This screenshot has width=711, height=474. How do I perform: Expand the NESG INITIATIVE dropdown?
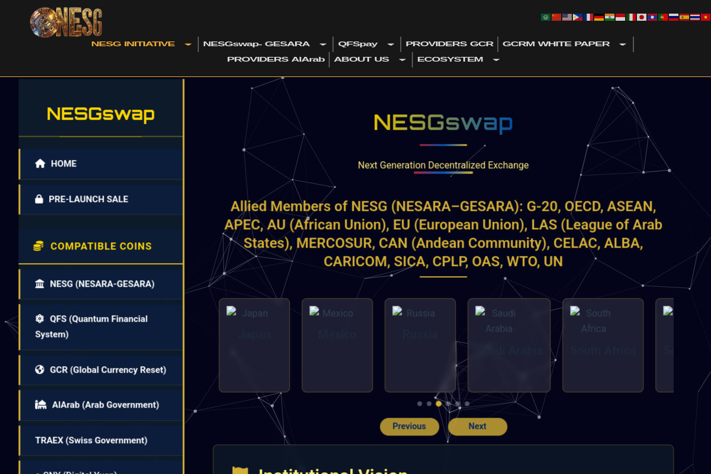[188, 44]
